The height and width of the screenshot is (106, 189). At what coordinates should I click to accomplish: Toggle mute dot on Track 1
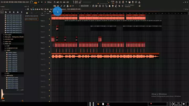[49, 15]
